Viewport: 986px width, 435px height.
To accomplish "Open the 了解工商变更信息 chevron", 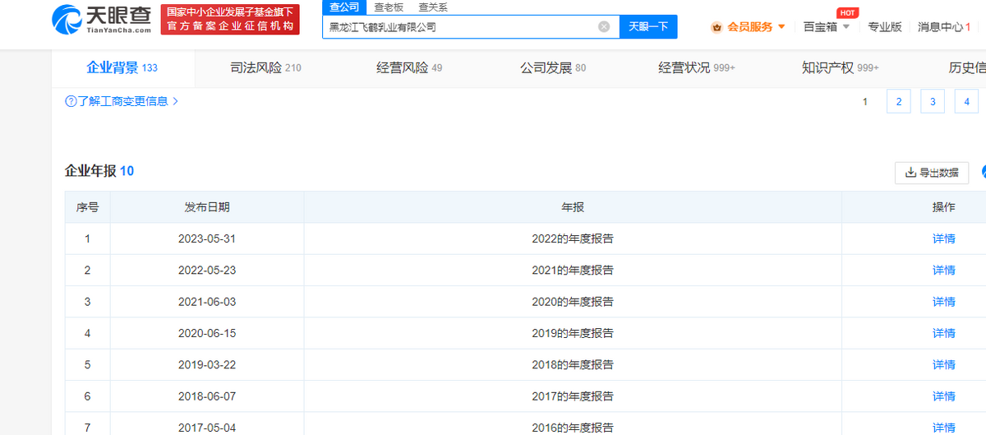I will point(175,102).
